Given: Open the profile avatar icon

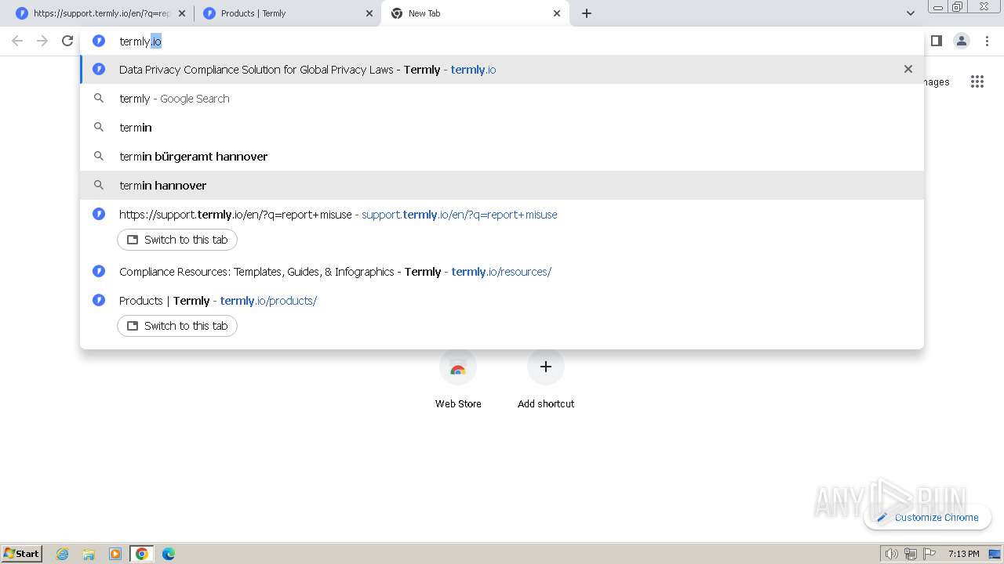Looking at the screenshot, I should (961, 41).
